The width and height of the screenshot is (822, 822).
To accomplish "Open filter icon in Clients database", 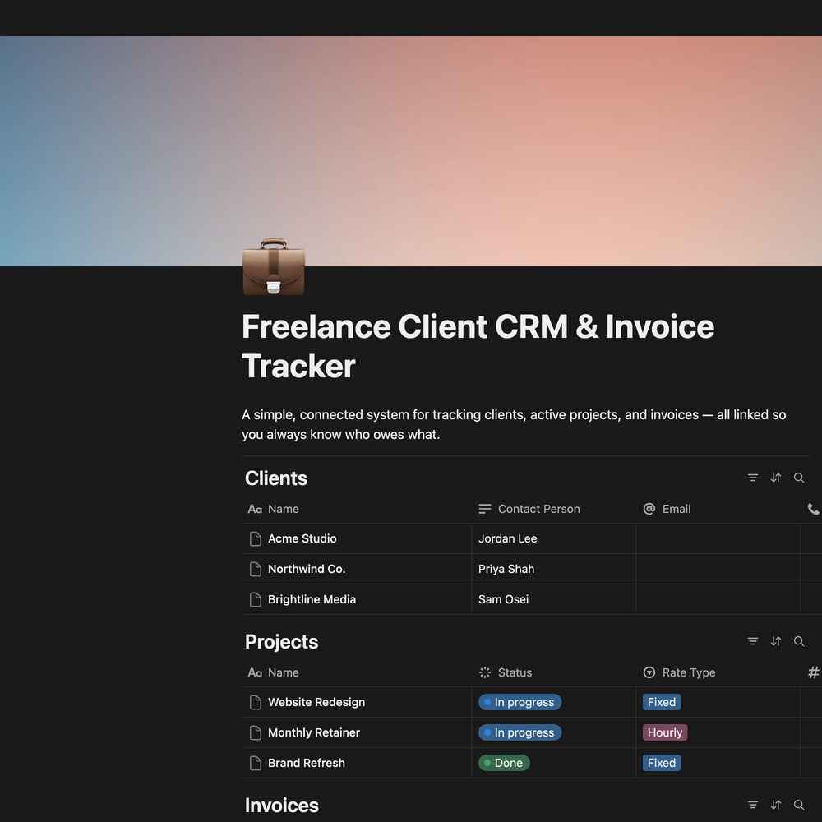I will pos(753,478).
